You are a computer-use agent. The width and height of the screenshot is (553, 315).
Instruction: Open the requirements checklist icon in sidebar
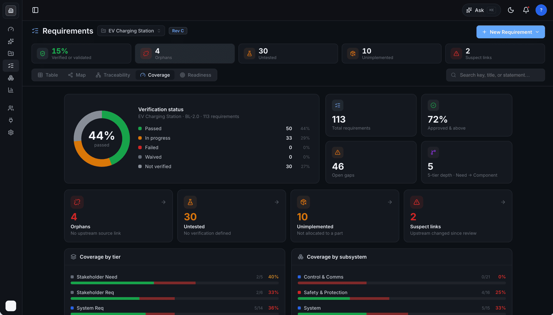11,66
